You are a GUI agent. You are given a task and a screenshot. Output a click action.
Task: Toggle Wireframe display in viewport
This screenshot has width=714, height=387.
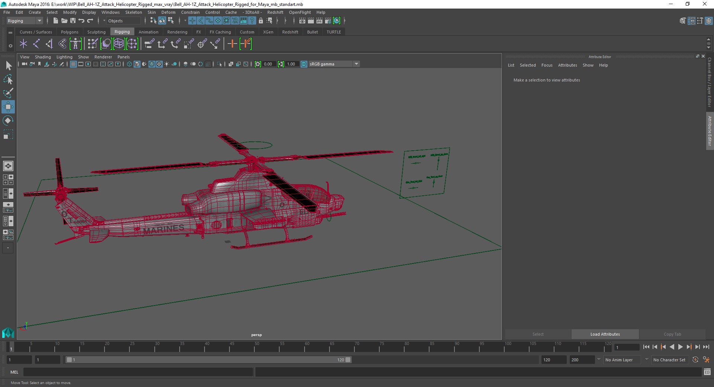[129, 64]
